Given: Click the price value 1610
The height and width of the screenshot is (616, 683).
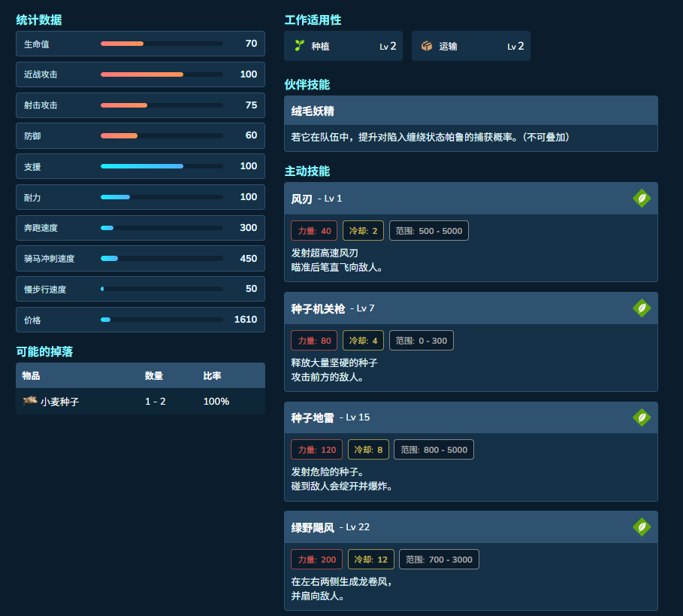Looking at the screenshot, I should click(x=246, y=320).
